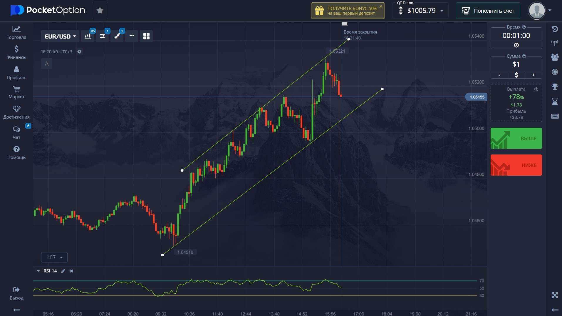Open the user avatar menu arrow
The height and width of the screenshot is (316, 562).
(550, 10)
